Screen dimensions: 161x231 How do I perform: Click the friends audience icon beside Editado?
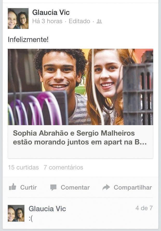(x=99, y=21)
